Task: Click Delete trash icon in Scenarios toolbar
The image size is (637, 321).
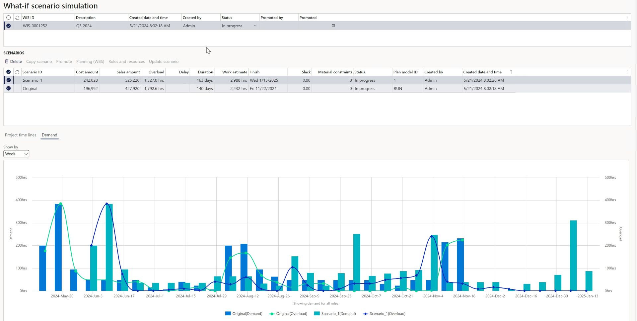Action: pos(7,61)
